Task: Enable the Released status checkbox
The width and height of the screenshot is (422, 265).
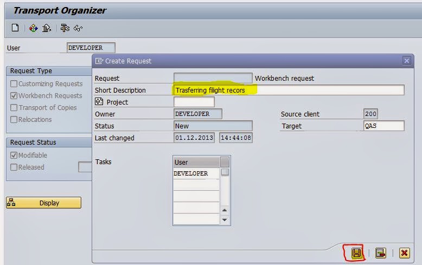Action: 14,167
